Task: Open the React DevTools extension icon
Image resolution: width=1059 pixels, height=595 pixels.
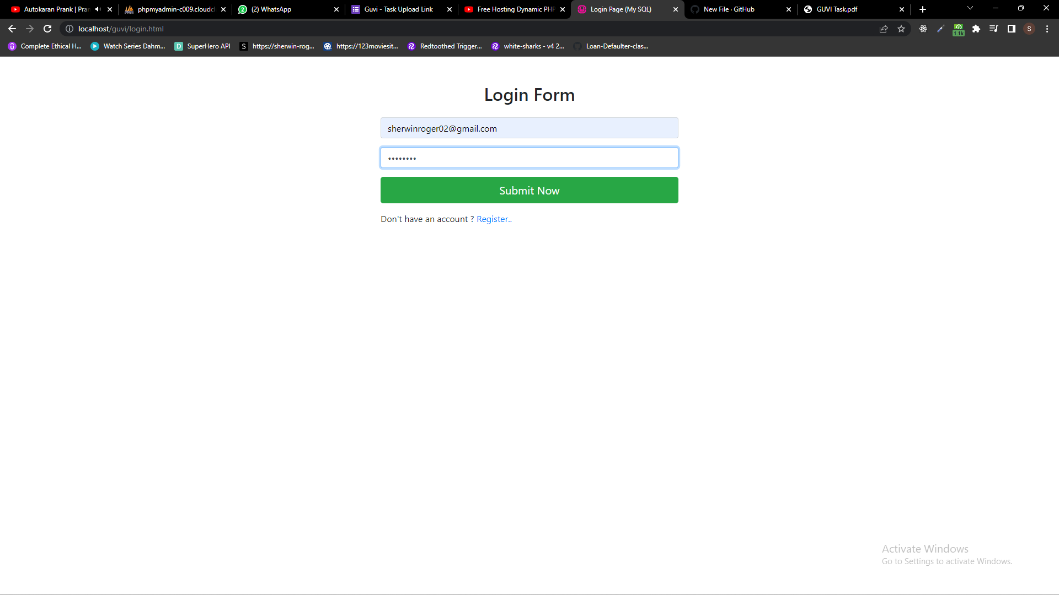Action: (x=923, y=29)
